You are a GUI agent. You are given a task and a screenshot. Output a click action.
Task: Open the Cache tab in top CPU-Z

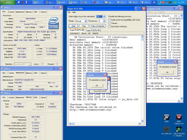point(11,12)
